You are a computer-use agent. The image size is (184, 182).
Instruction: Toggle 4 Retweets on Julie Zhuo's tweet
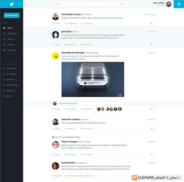tap(70, 45)
